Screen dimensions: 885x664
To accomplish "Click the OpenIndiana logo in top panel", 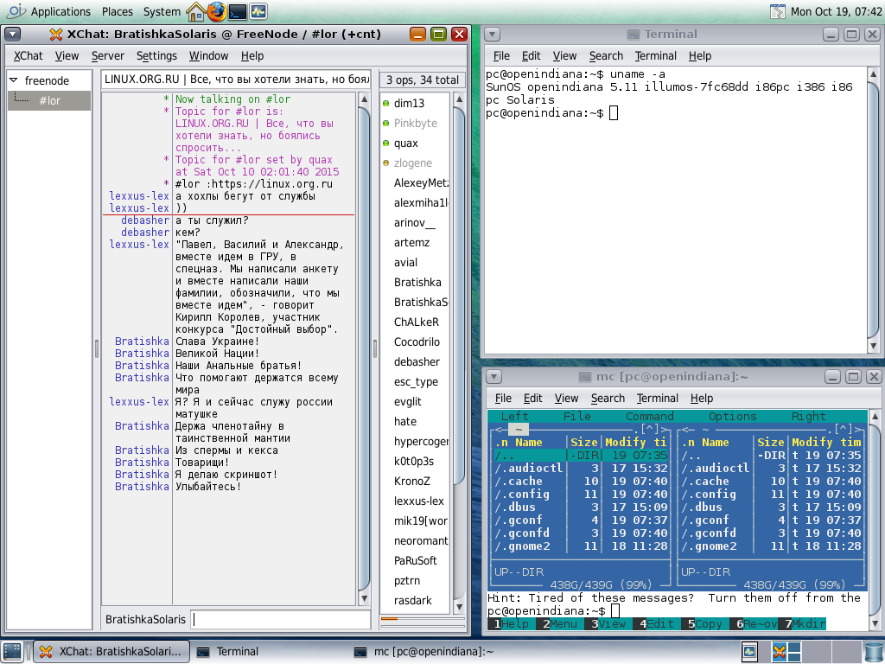I will tap(16, 10).
